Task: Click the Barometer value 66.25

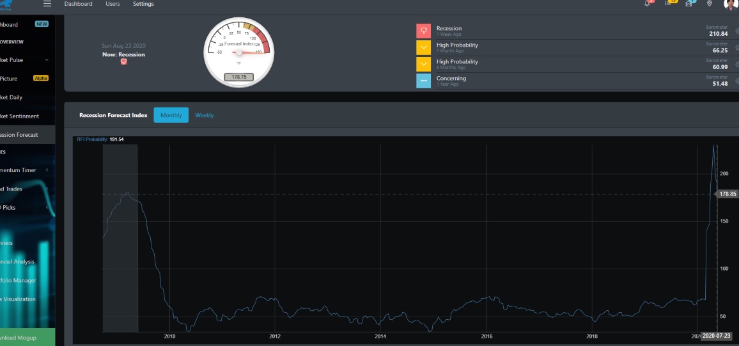Action: (720, 51)
